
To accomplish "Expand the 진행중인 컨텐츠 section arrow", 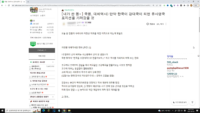I will (x=53, y=97).
